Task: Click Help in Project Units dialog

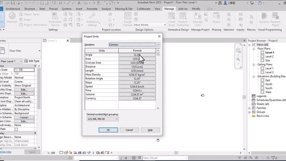Action: [150, 130]
